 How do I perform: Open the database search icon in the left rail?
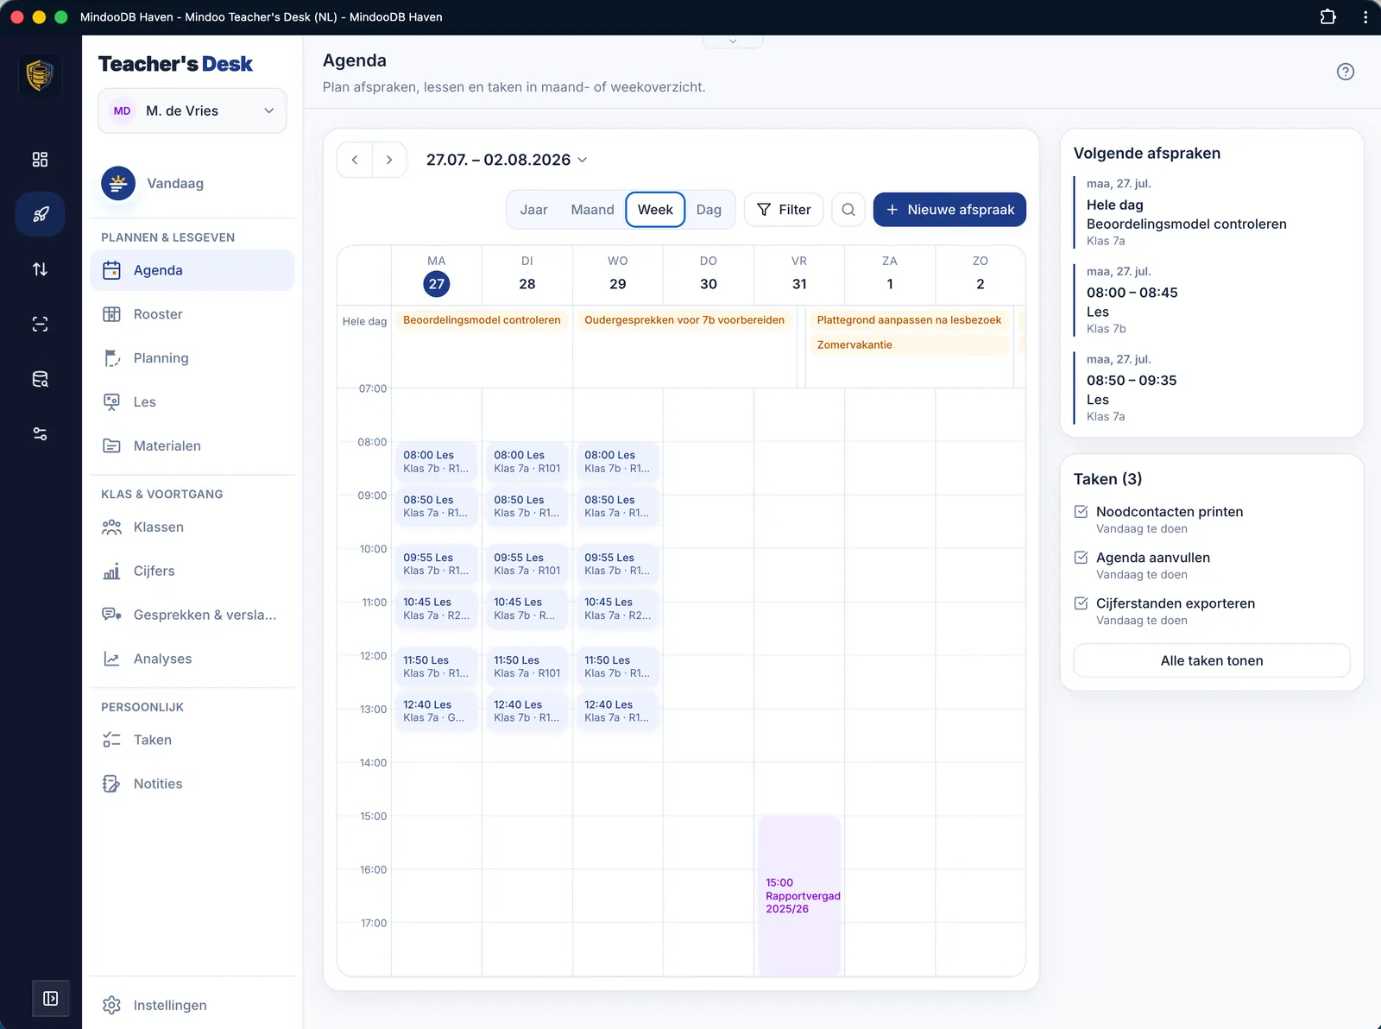coord(40,379)
